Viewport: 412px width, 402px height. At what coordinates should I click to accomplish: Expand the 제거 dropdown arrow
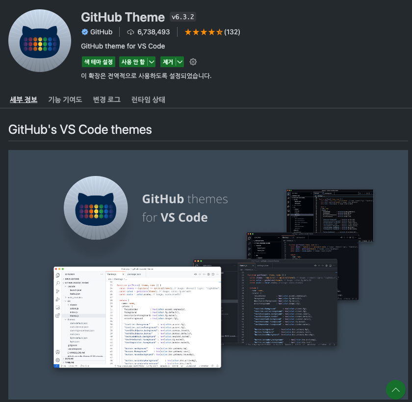[180, 62]
